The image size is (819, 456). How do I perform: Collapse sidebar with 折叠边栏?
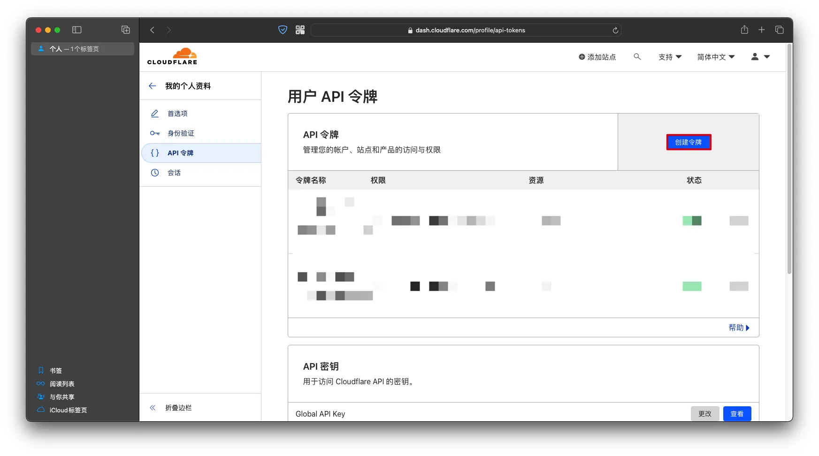[x=178, y=408]
